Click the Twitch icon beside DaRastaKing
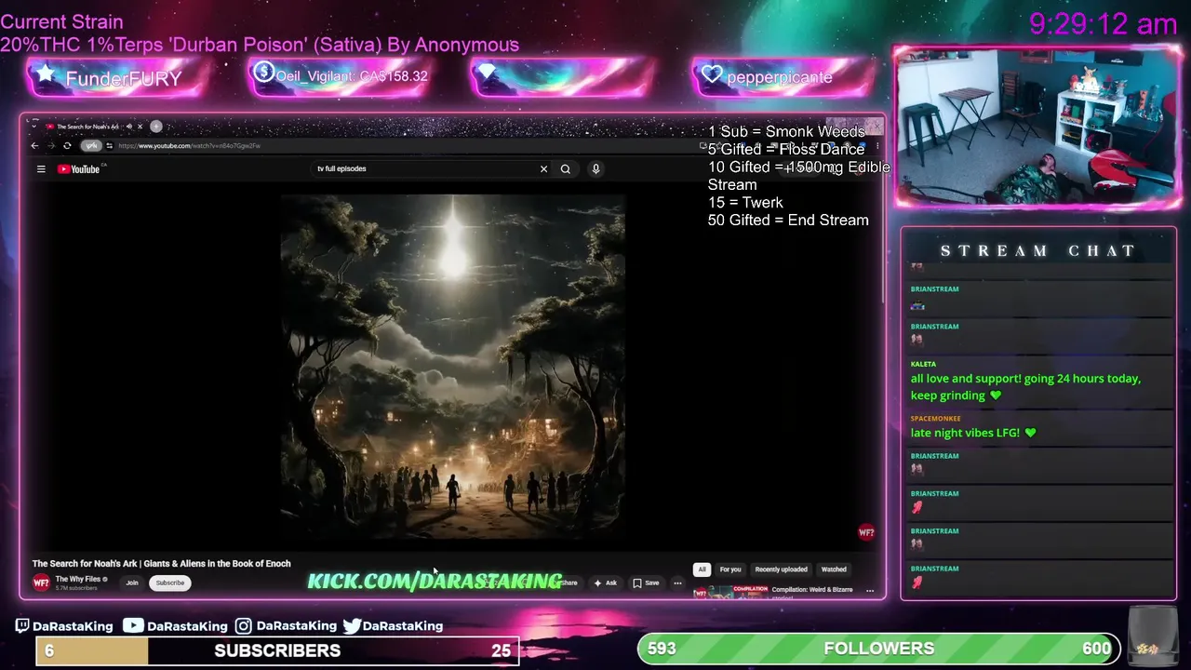Image resolution: width=1191 pixels, height=670 pixels. tap(22, 626)
